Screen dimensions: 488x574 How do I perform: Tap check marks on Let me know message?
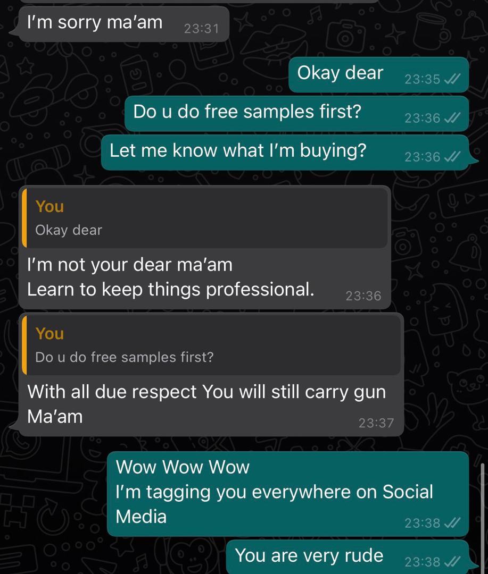[452, 157]
